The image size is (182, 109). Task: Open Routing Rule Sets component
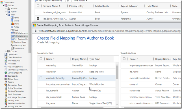[x=13, y=106]
